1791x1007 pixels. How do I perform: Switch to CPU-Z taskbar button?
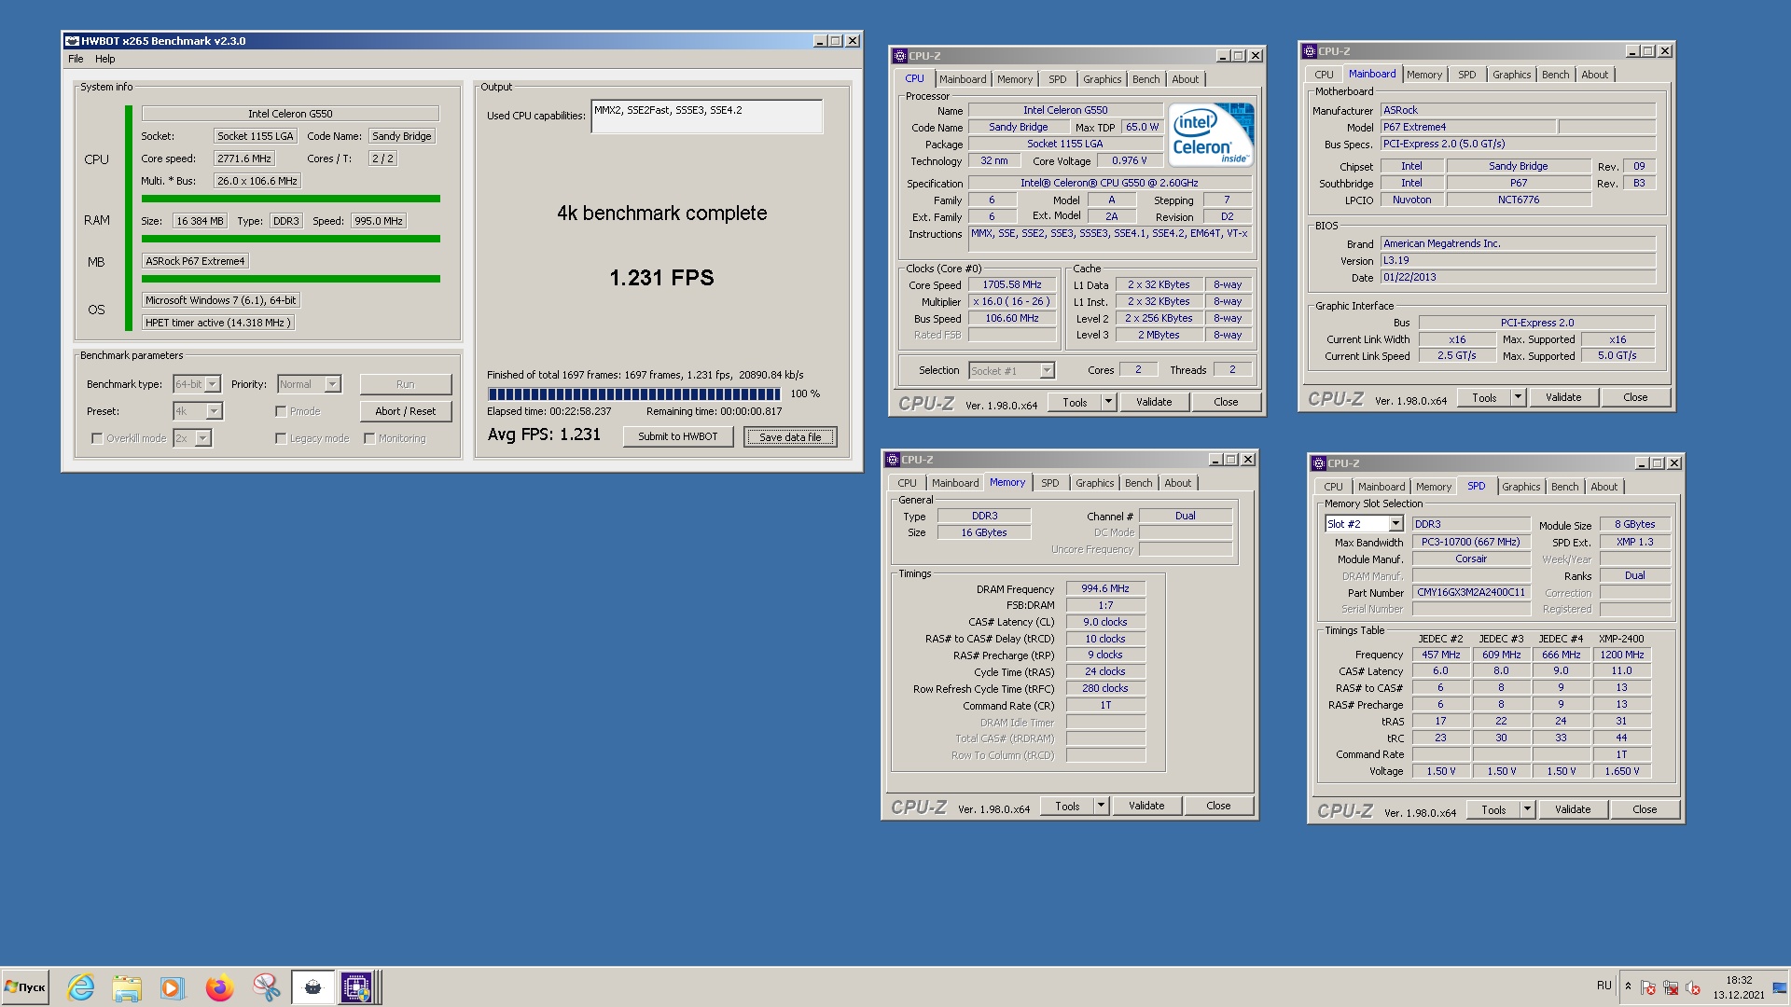[x=357, y=987]
